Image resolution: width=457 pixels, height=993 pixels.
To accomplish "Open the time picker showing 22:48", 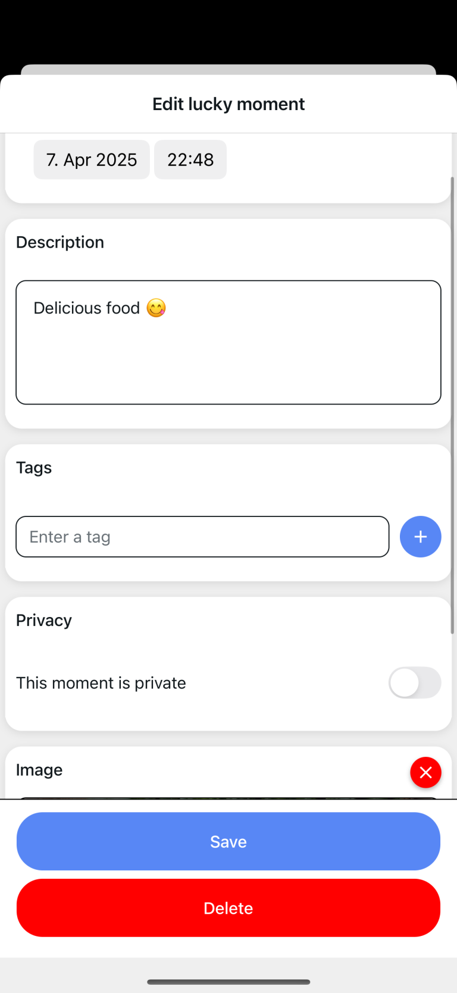I will [190, 159].
